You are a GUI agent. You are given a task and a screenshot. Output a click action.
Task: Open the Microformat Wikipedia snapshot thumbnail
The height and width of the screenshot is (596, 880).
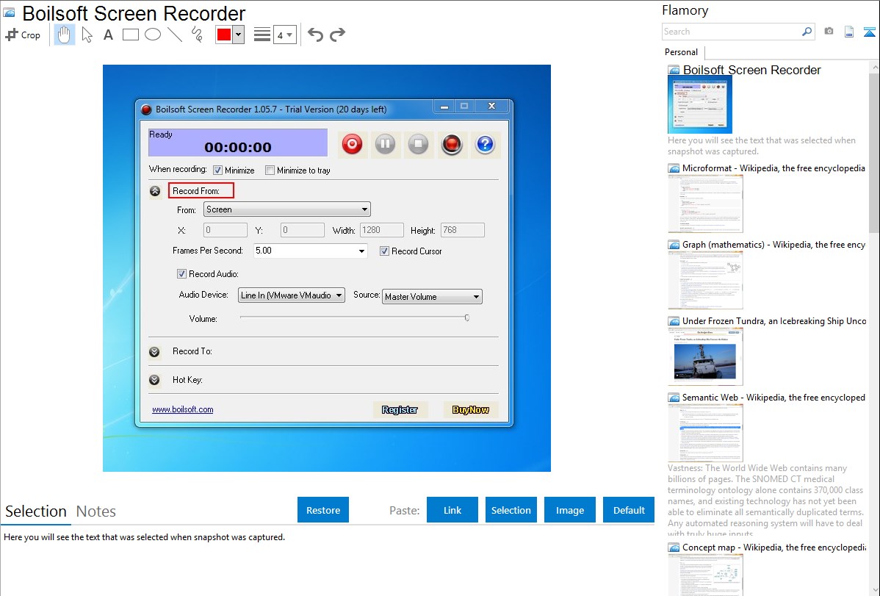pyautogui.click(x=704, y=204)
